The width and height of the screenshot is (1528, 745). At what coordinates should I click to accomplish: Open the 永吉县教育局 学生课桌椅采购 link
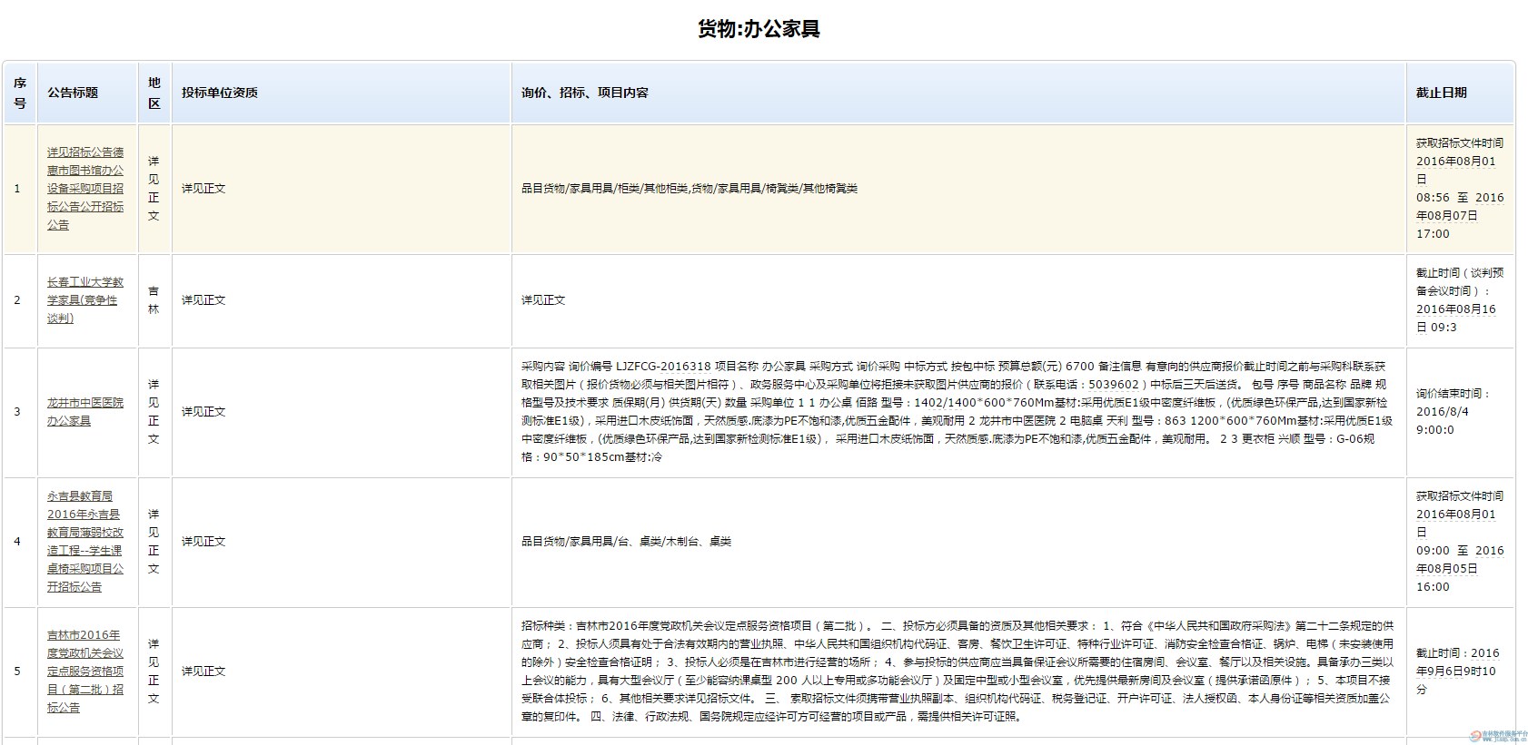(x=85, y=542)
